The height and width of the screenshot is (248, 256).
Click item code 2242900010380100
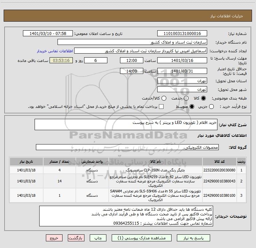[x=219, y=195]
